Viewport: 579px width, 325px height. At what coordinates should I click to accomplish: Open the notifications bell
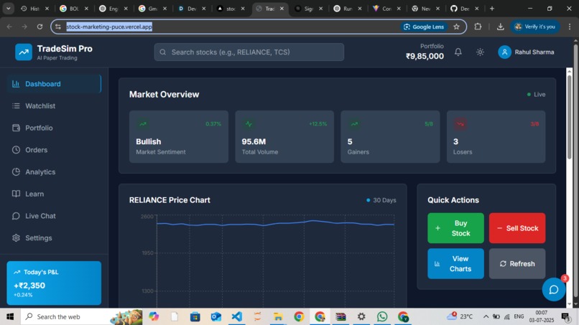tap(458, 52)
